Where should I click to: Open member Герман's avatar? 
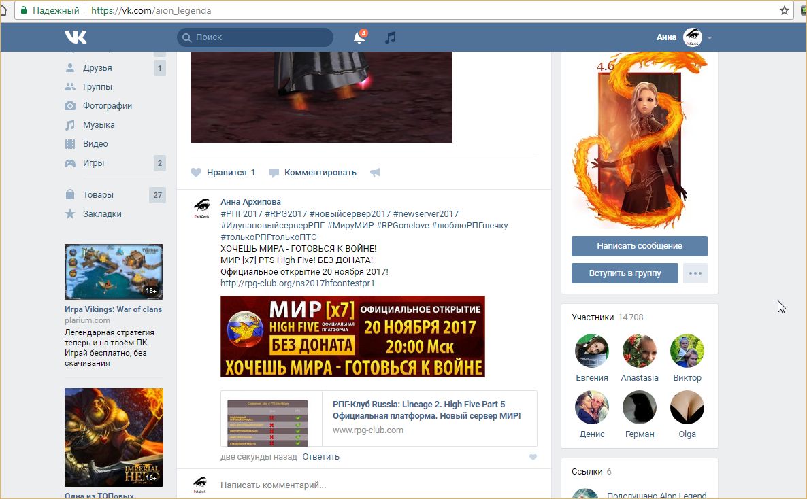639,407
